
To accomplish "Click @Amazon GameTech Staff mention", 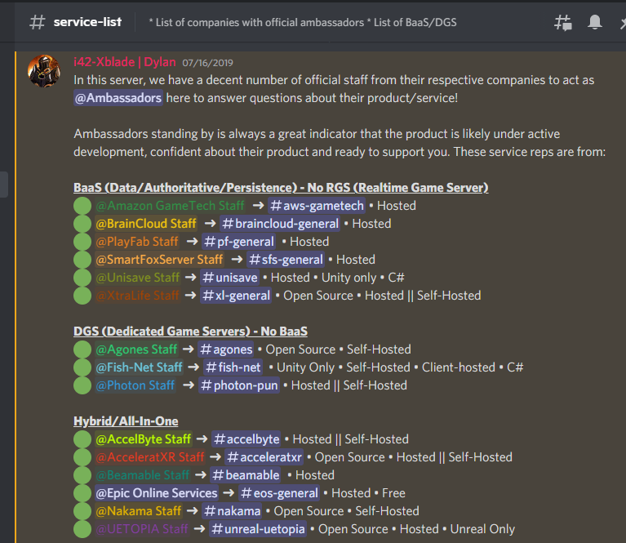I will (170, 206).
